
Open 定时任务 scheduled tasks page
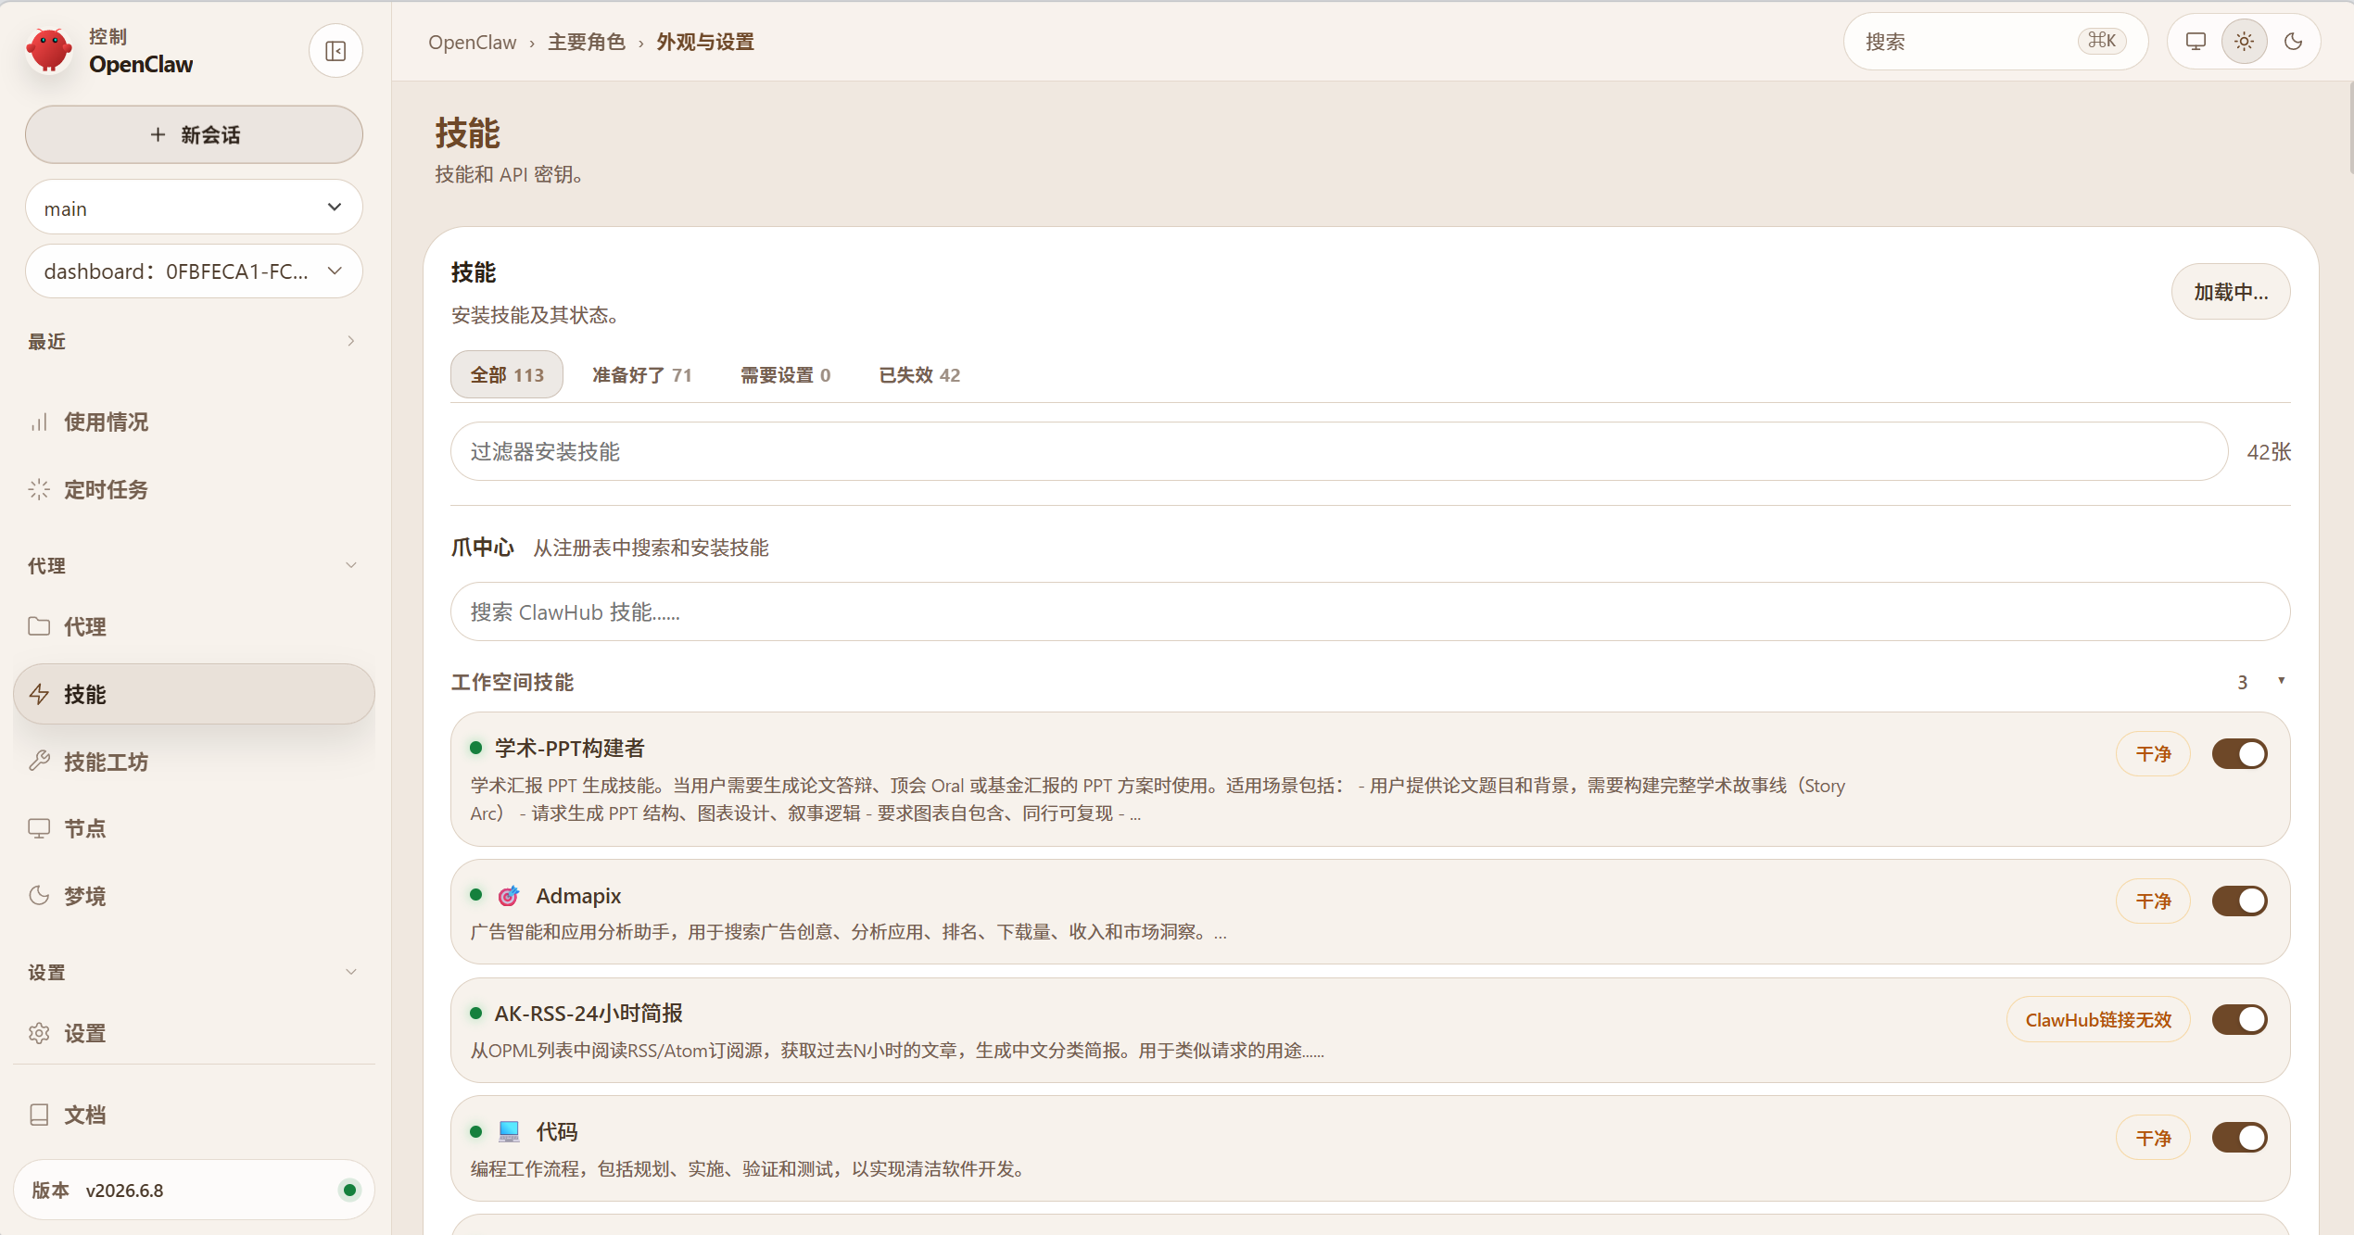pyautogui.click(x=194, y=490)
